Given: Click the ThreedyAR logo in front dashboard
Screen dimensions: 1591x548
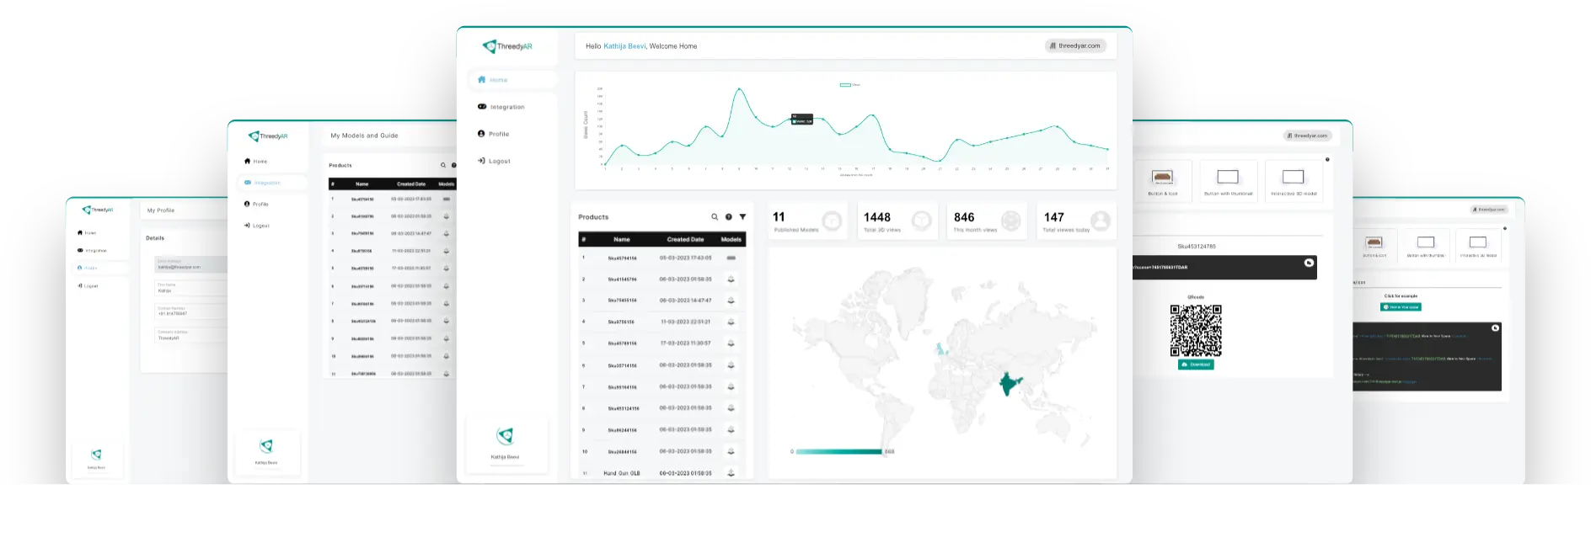Looking at the screenshot, I should pyautogui.click(x=507, y=46).
